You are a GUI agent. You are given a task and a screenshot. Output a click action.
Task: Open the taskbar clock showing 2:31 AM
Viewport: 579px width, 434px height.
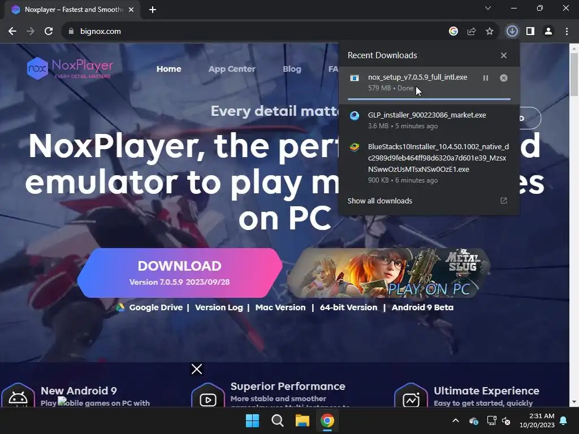point(537,420)
